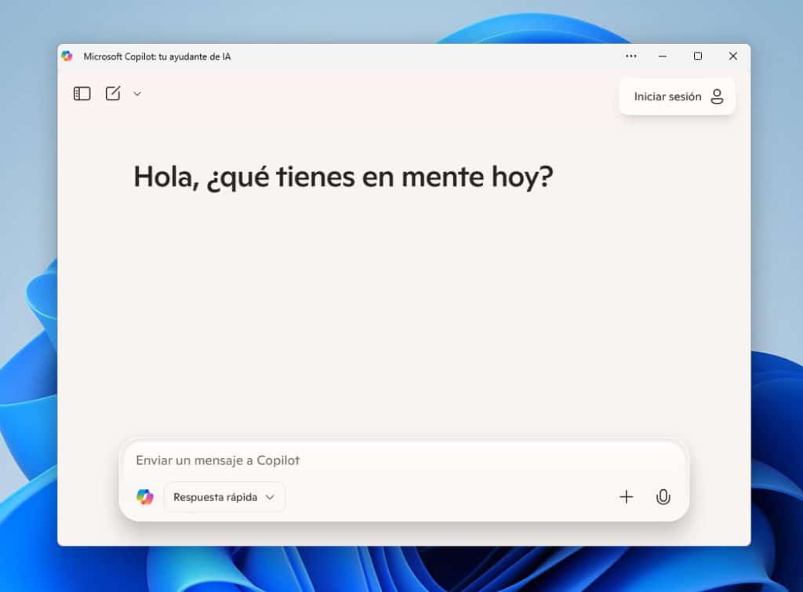Click the Copilot logo in title bar
Screen dimensions: 803x592
pyautogui.click(x=67, y=56)
